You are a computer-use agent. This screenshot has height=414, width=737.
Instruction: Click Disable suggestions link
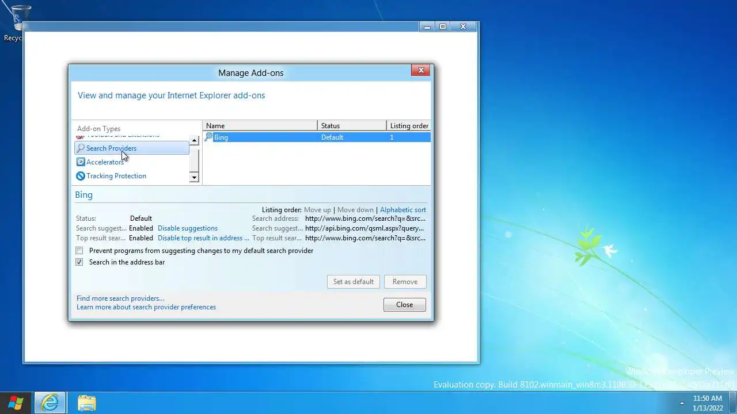(188, 228)
